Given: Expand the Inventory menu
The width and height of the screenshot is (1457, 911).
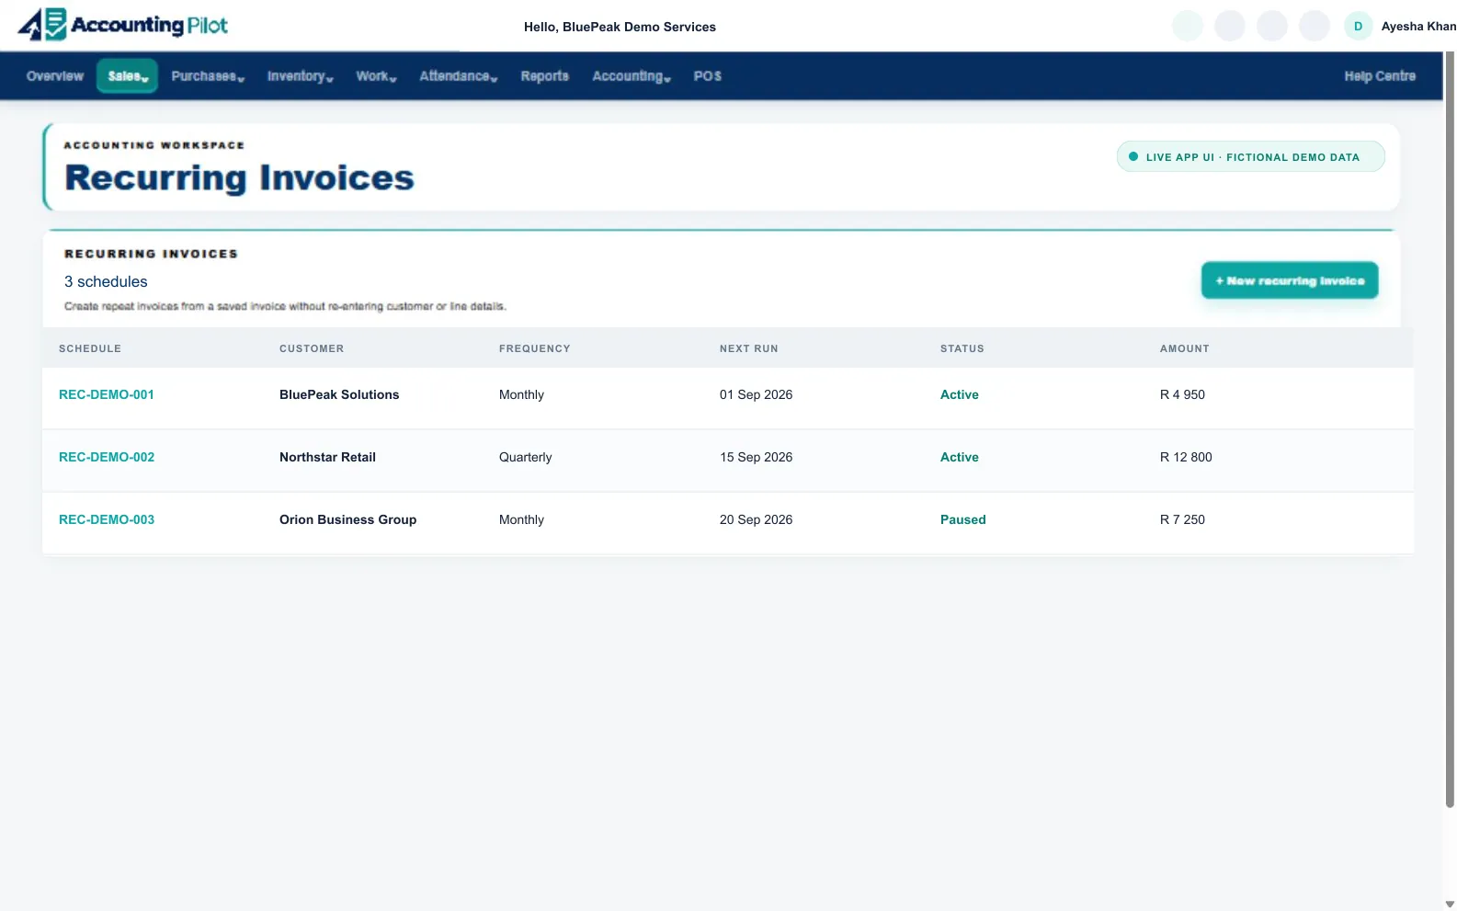Looking at the screenshot, I should pyautogui.click(x=300, y=76).
